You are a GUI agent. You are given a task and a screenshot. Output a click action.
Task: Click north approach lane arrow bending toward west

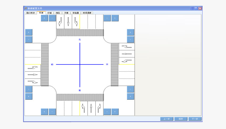[x=60, y=22]
